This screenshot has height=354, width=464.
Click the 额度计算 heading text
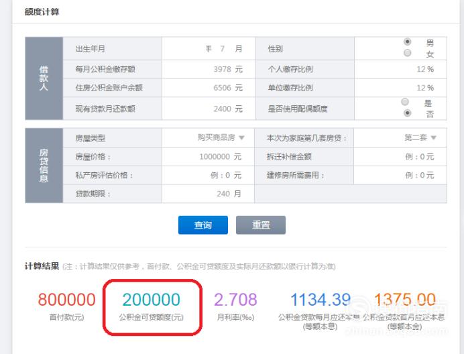click(42, 12)
